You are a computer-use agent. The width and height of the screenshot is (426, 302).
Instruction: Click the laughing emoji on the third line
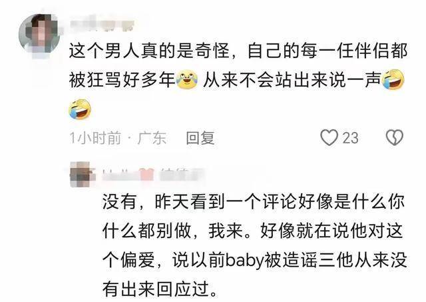click(x=80, y=109)
